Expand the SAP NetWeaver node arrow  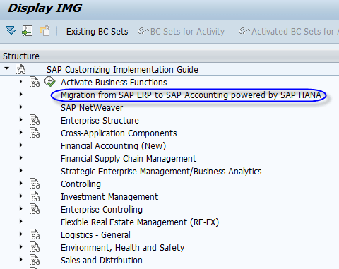pos(20,107)
